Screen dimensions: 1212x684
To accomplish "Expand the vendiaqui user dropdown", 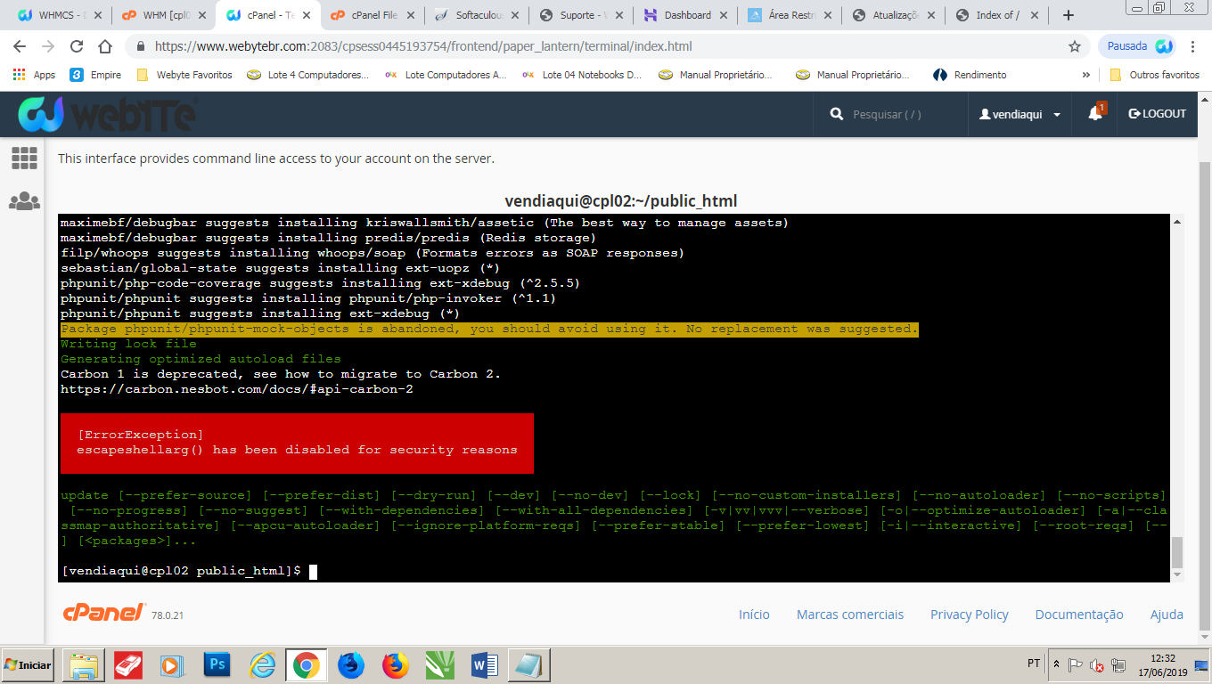I will pos(1020,114).
